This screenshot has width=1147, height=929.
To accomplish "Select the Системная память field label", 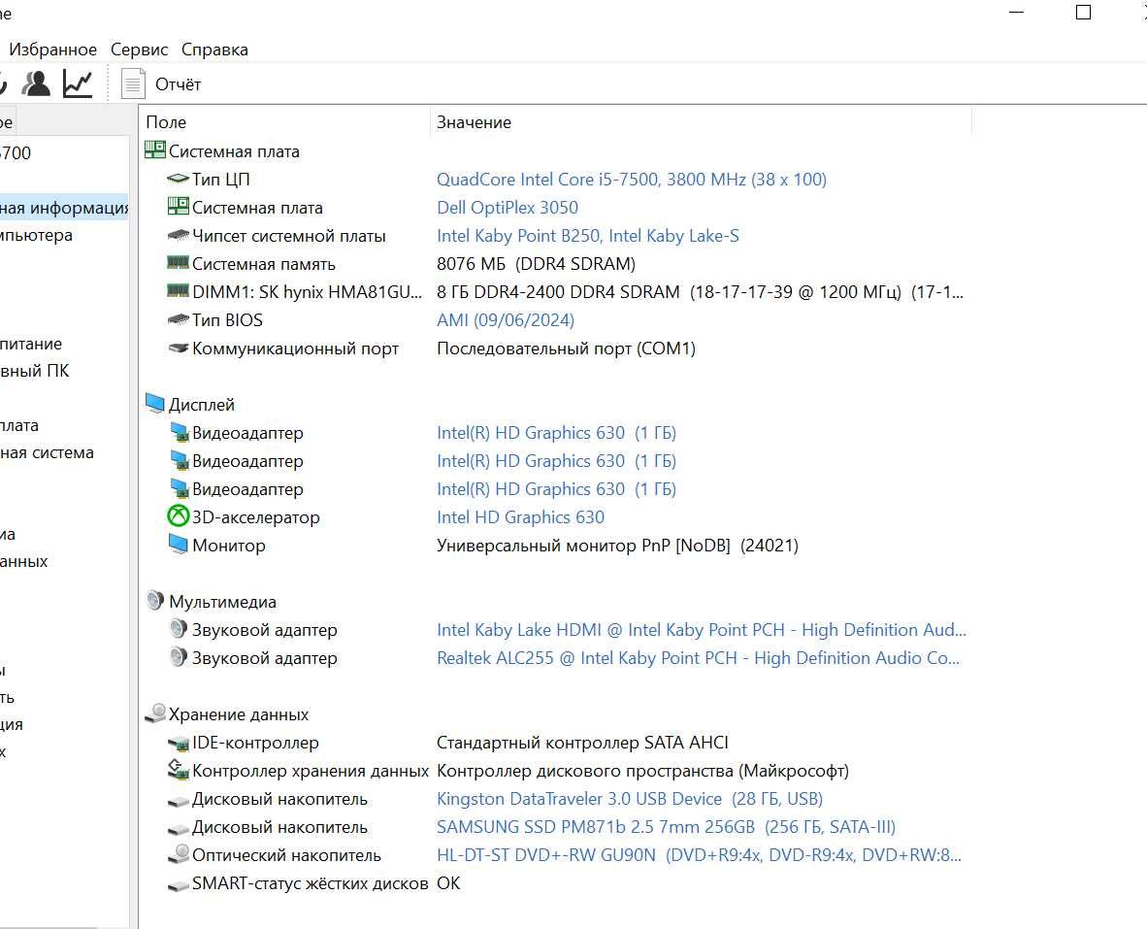I will [263, 264].
